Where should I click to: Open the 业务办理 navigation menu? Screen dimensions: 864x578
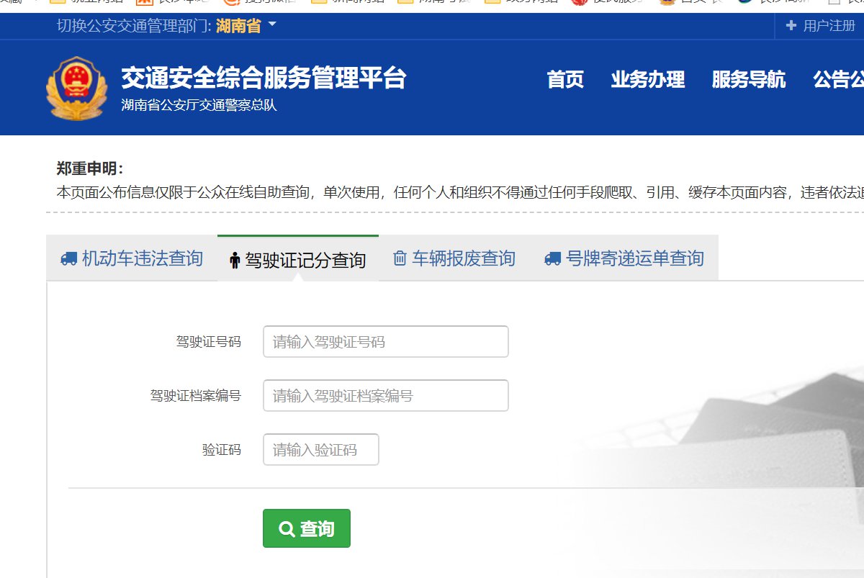point(647,79)
